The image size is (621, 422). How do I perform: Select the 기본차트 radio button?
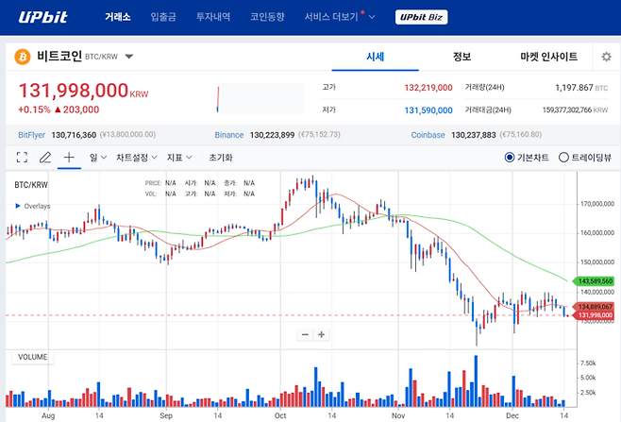(510, 158)
